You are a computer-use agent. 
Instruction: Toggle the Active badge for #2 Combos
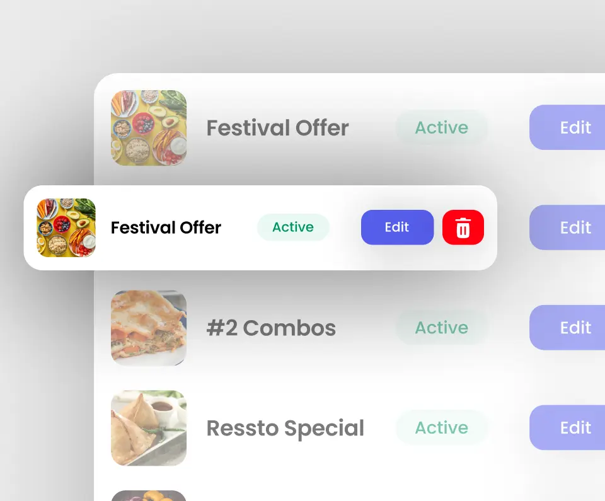[x=441, y=327]
